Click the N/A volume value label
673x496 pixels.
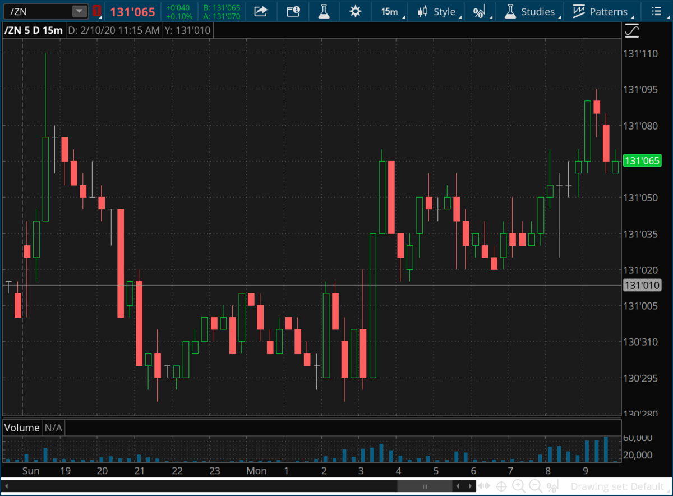pos(53,428)
